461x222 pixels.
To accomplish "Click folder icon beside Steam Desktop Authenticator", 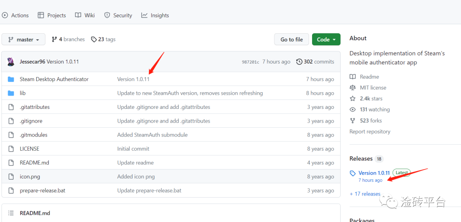I will (11, 79).
